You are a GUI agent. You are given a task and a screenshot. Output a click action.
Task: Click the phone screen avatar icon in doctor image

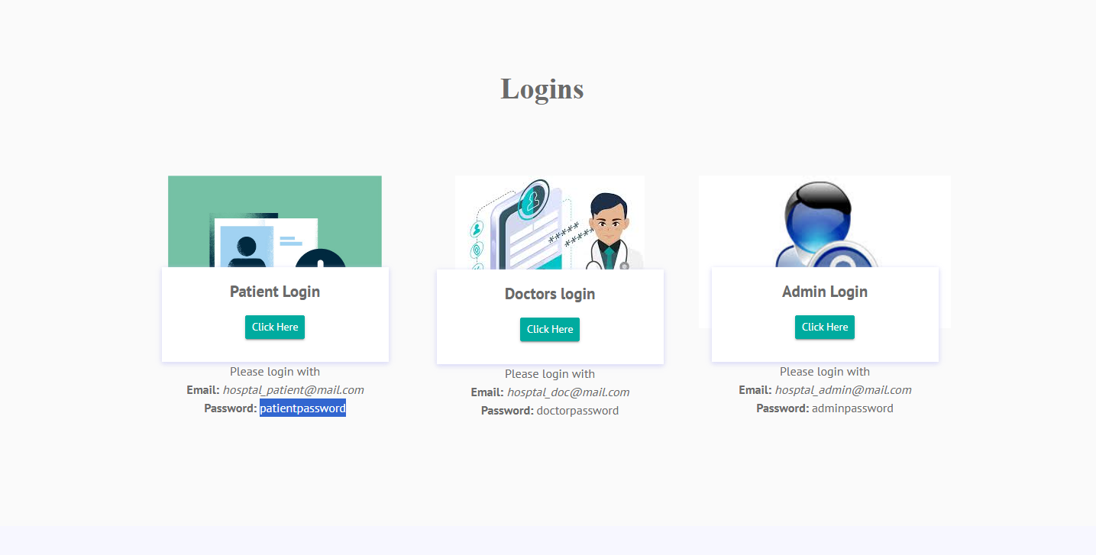[534, 199]
